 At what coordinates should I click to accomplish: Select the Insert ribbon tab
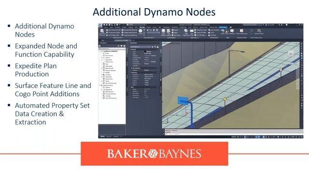point(111,27)
